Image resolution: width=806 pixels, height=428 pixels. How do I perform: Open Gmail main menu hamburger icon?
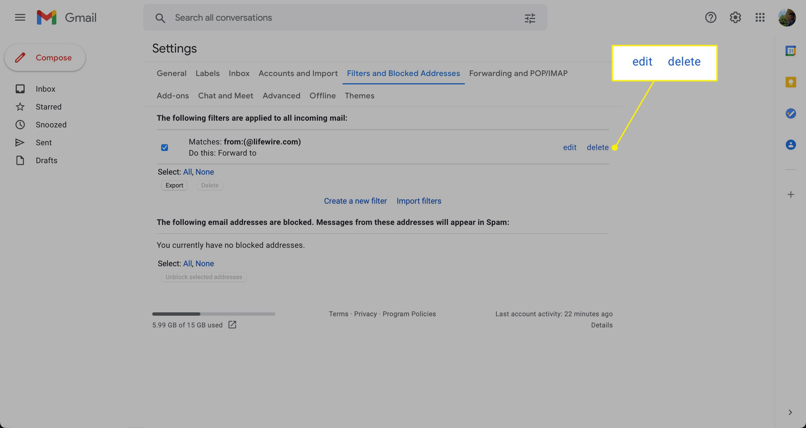click(19, 17)
